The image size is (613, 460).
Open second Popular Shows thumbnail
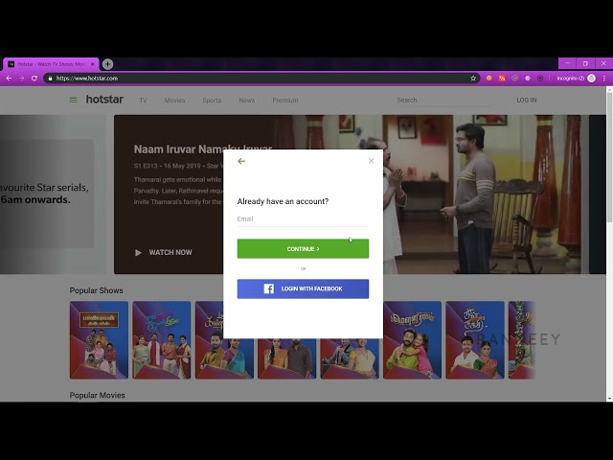[162, 340]
